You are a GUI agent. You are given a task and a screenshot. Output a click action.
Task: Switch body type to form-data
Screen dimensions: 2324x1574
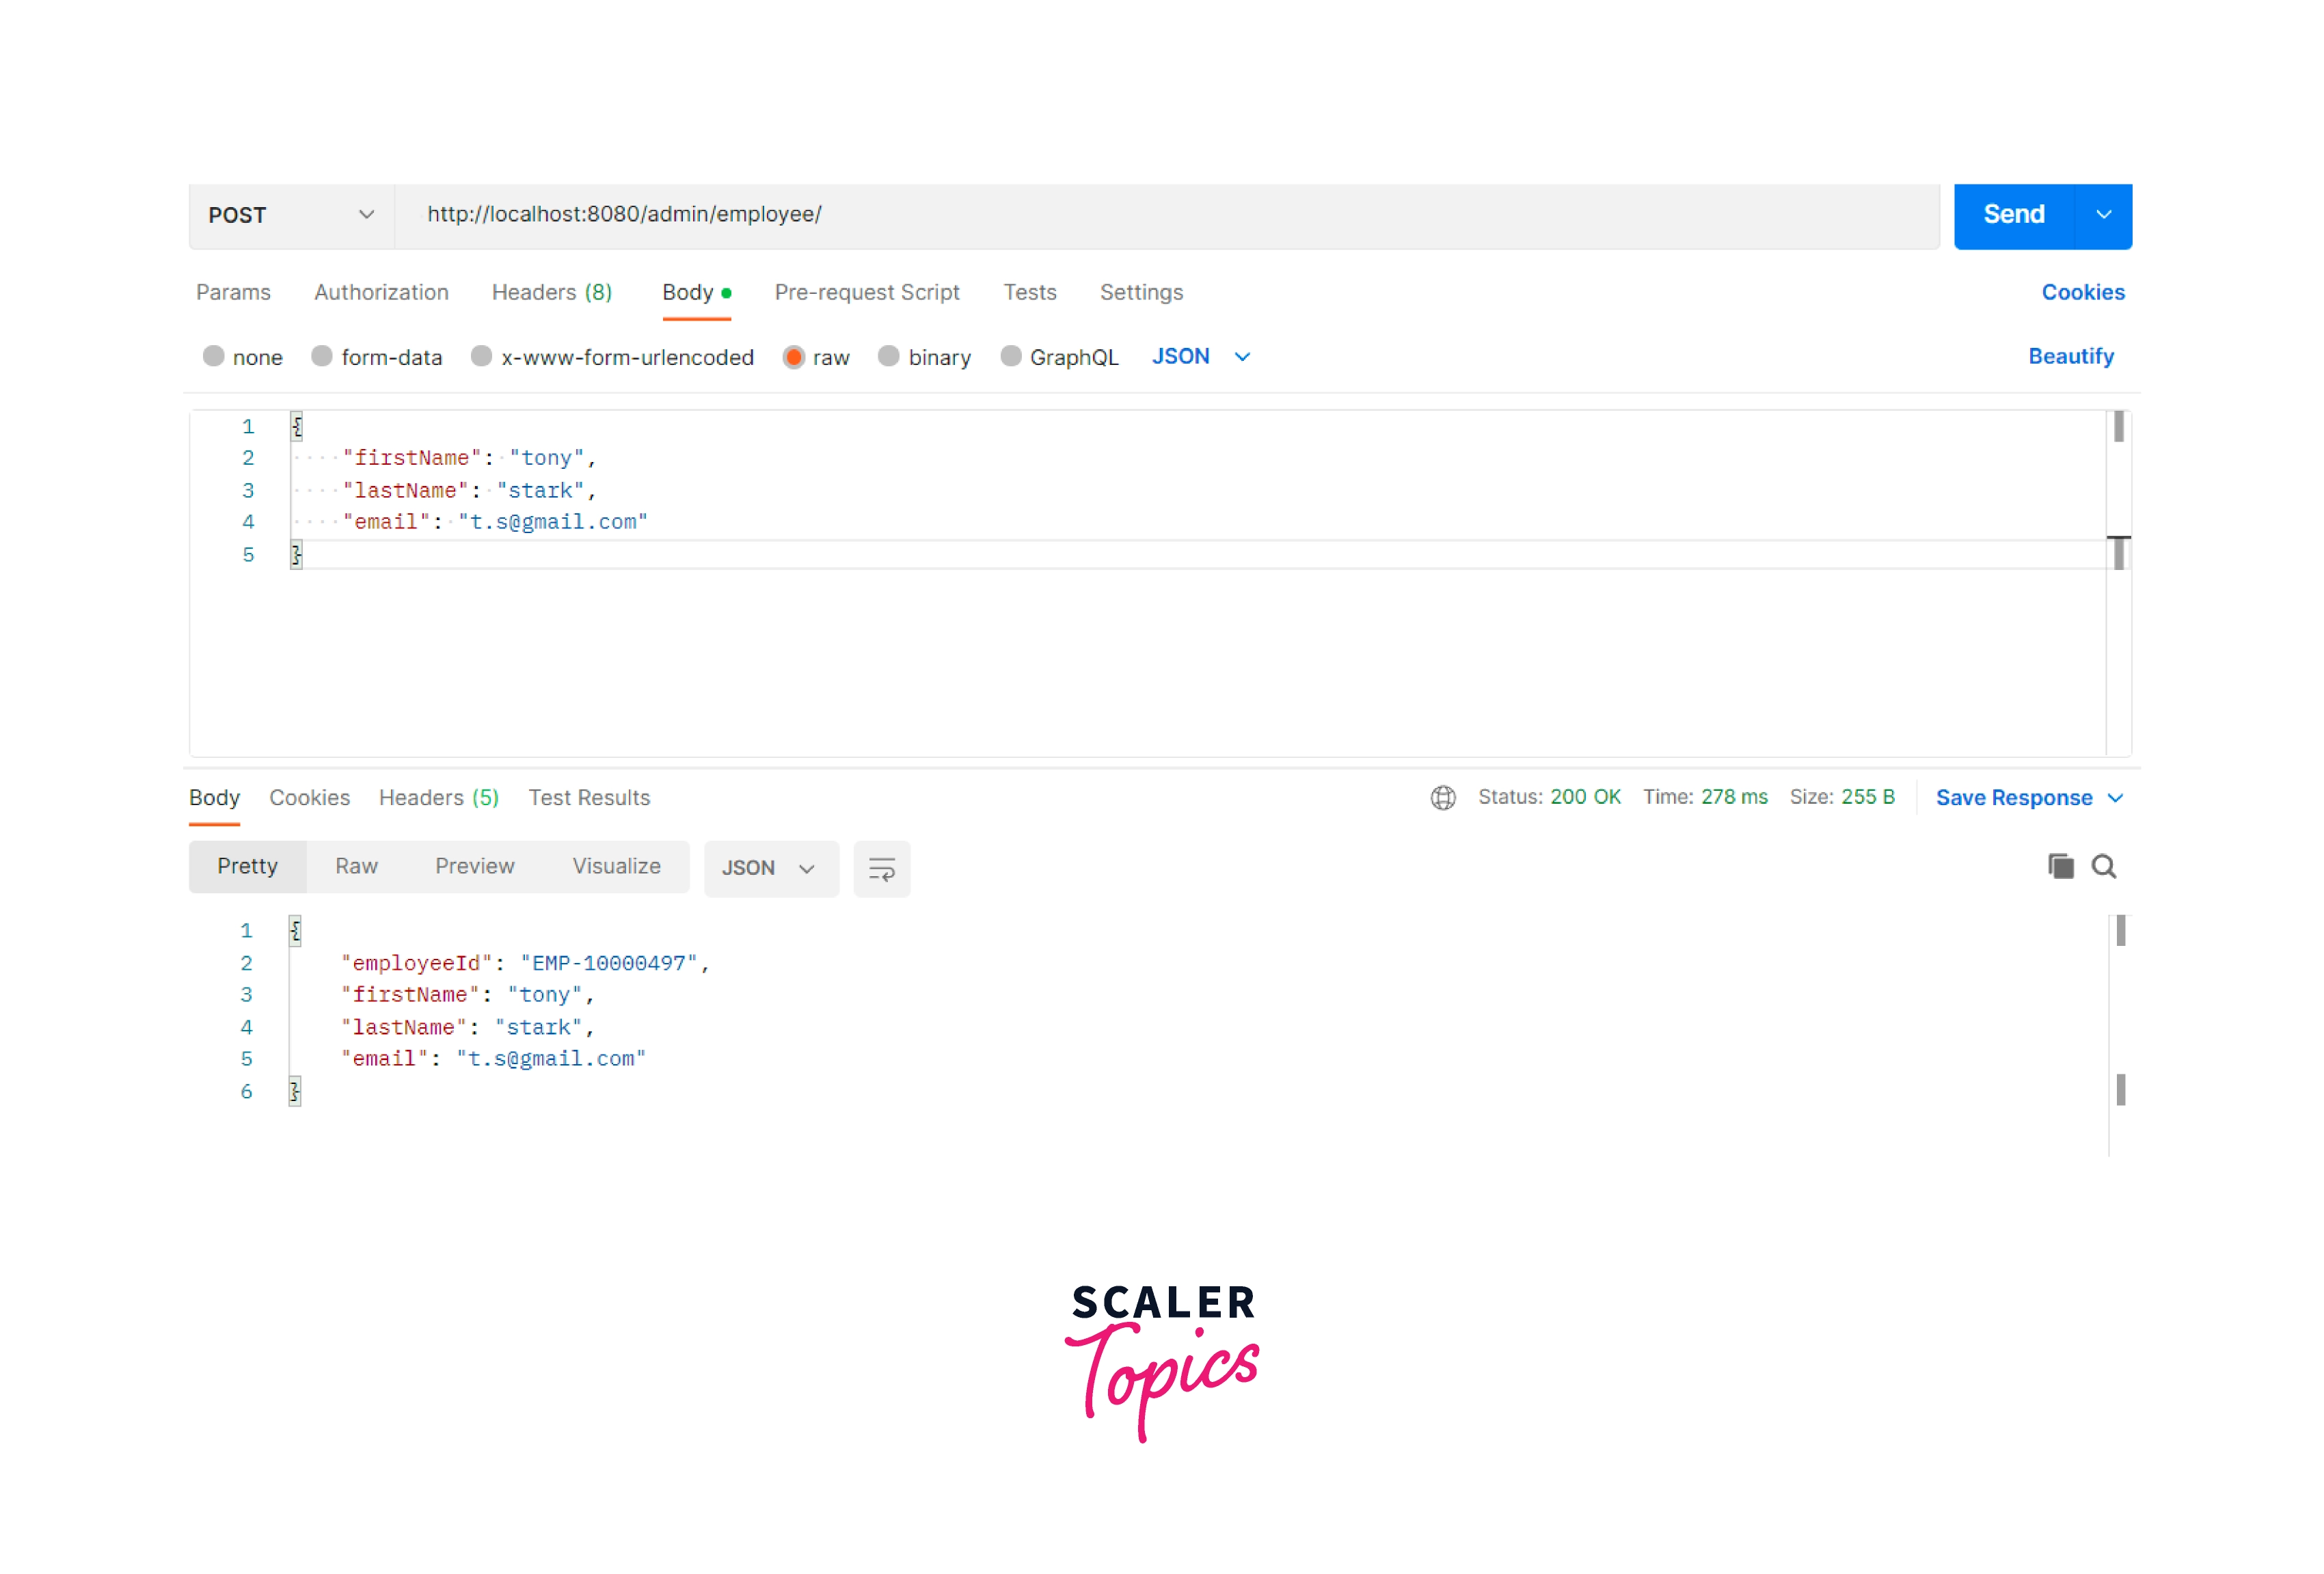pyautogui.click(x=321, y=357)
